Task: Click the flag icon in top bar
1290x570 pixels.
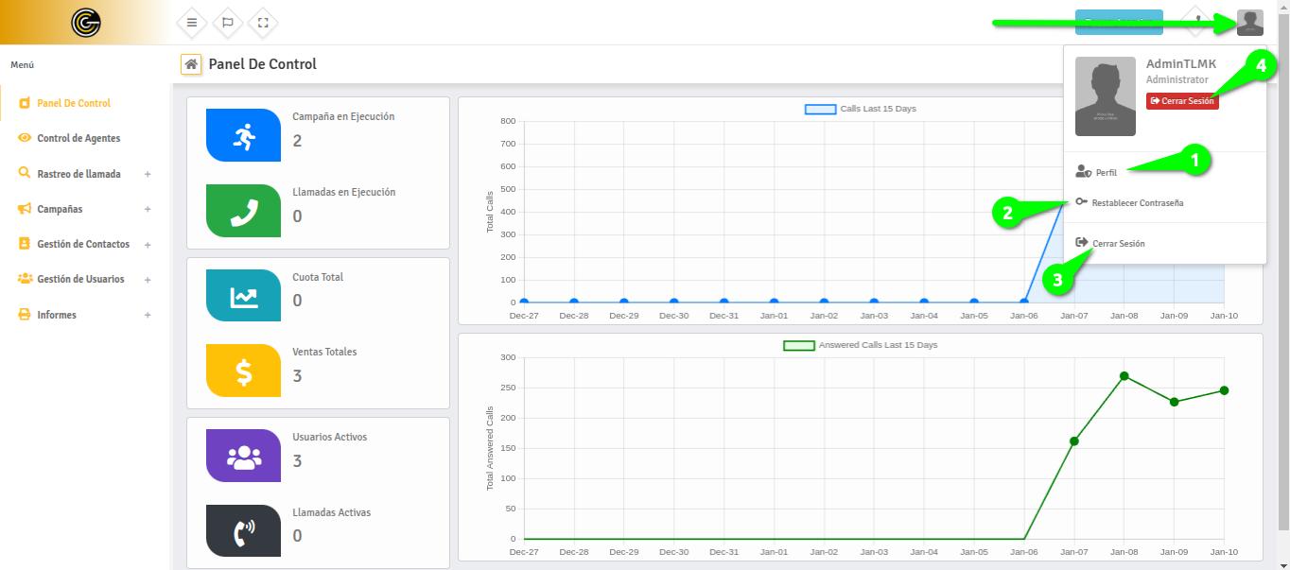Action: click(x=228, y=23)
